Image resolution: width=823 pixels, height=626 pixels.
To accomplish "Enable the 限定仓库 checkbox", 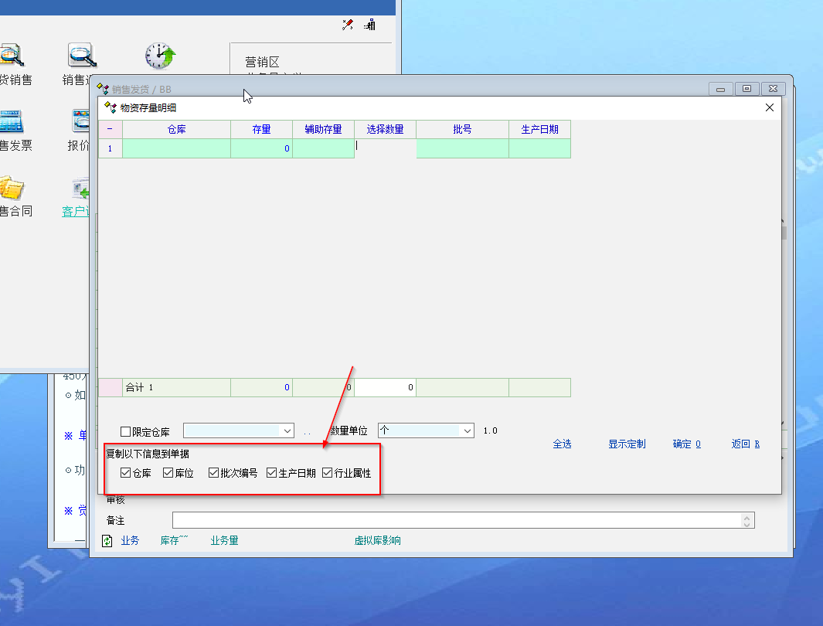I will (x=126, y=431).
